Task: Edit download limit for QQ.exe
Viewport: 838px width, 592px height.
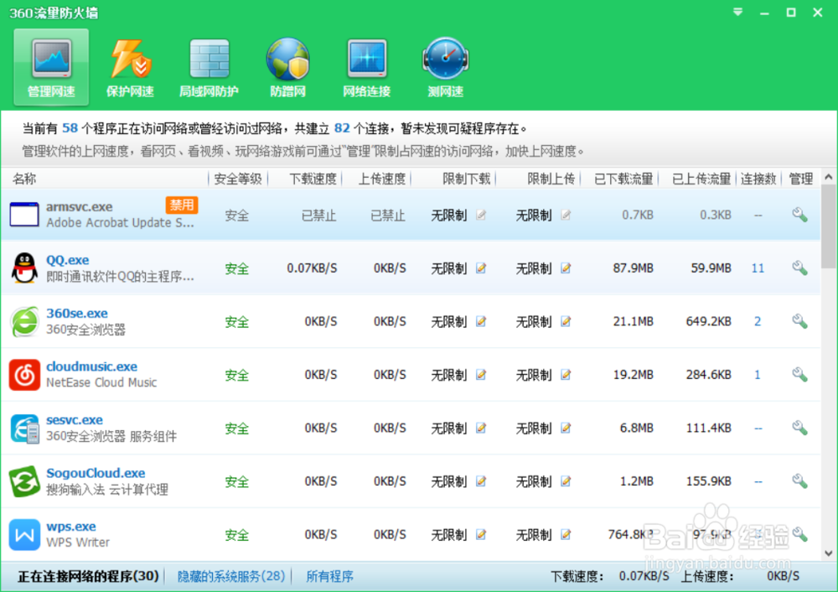Action: [481, 268]
